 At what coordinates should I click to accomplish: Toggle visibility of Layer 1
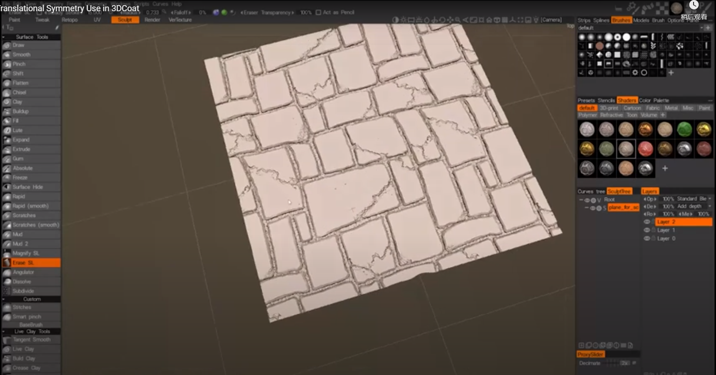(x=647, y=230)
